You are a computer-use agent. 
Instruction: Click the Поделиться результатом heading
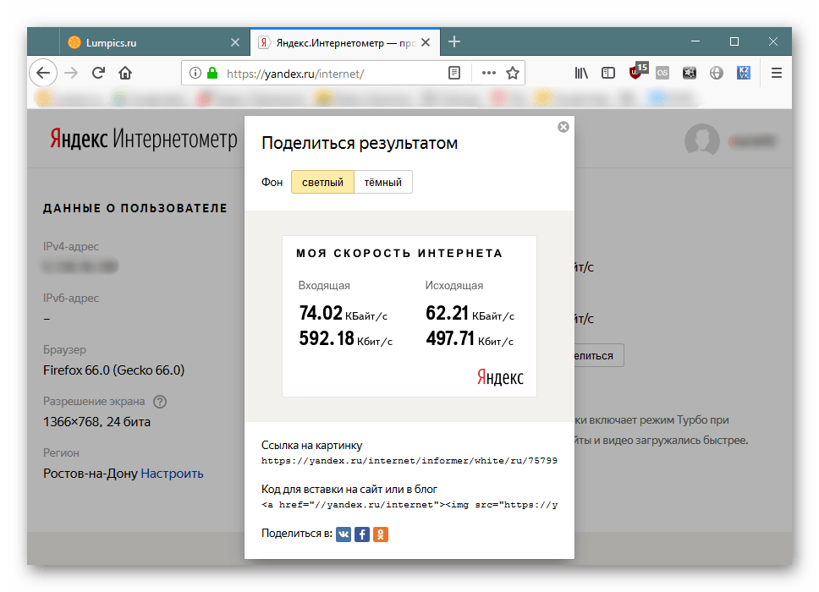coord(360,143)
